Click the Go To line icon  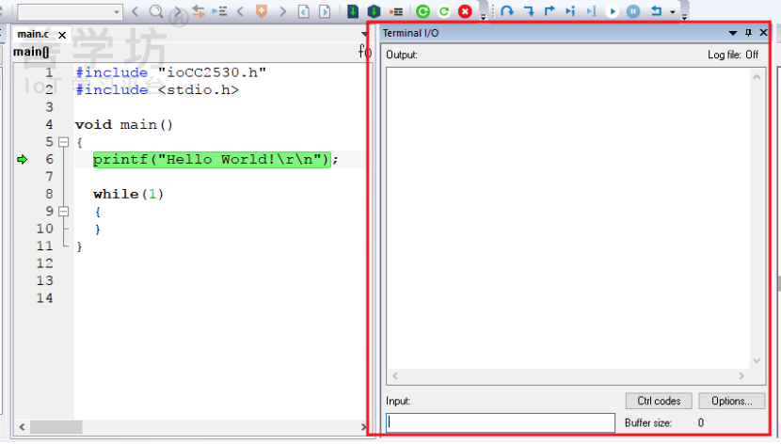tap(219, 11)
